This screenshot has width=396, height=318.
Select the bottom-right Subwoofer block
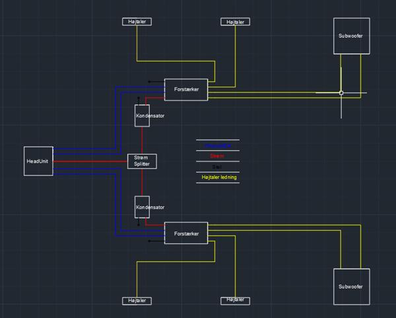coord(350,286)
